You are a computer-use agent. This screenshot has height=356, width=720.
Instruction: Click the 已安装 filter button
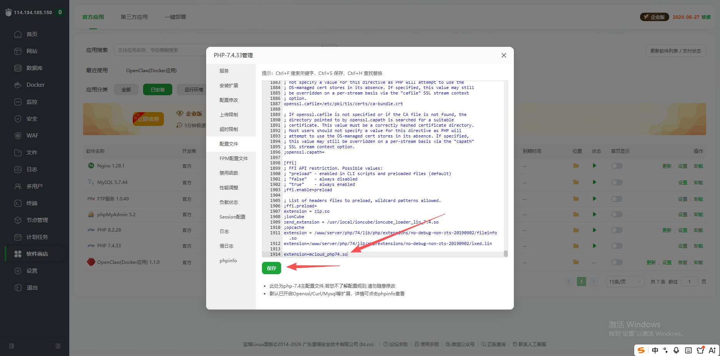pyautogui.click(x=158, y=89)
